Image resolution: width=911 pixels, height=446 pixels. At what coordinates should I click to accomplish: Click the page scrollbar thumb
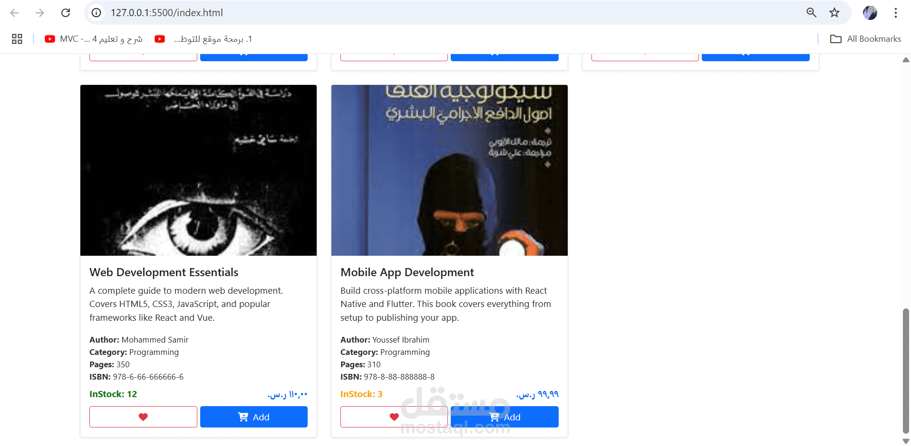906,371
